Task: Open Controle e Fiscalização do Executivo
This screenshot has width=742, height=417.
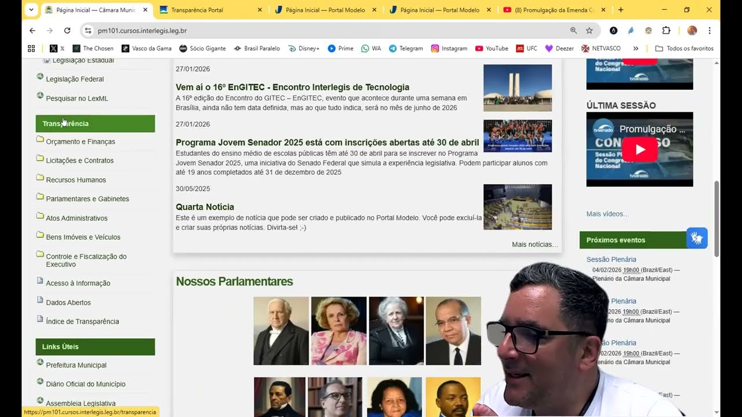Action: 86,261
